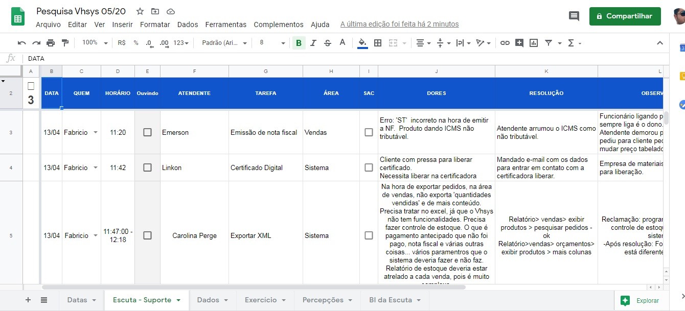685x311 pixels.
Task: Format as currency R$
Action: 122,43
